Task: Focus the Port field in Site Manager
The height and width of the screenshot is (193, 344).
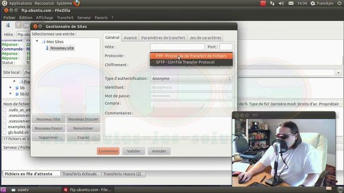Action: tap(226, 47)
